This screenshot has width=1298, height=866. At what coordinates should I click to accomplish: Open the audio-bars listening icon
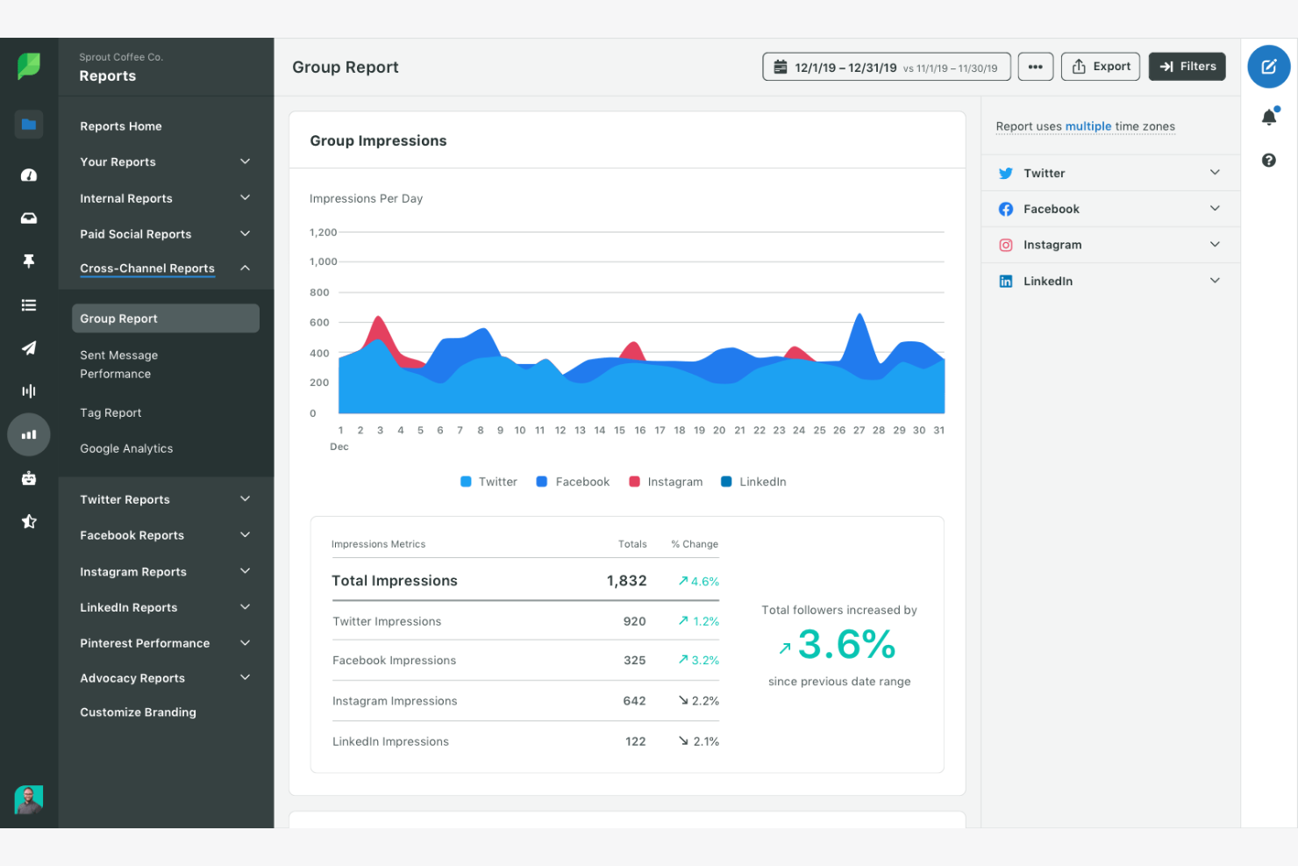(29, 391)
